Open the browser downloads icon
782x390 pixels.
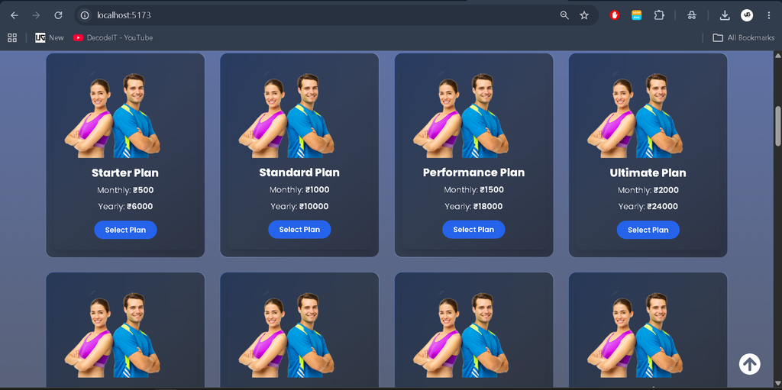click(x=725, y=15)
